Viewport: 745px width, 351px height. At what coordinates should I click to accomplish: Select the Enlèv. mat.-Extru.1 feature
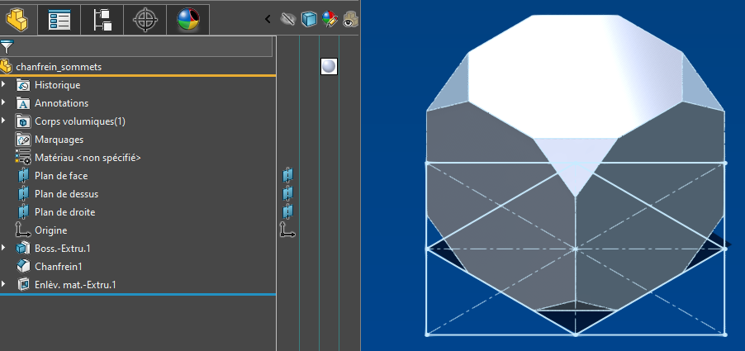tap(75, 285)
